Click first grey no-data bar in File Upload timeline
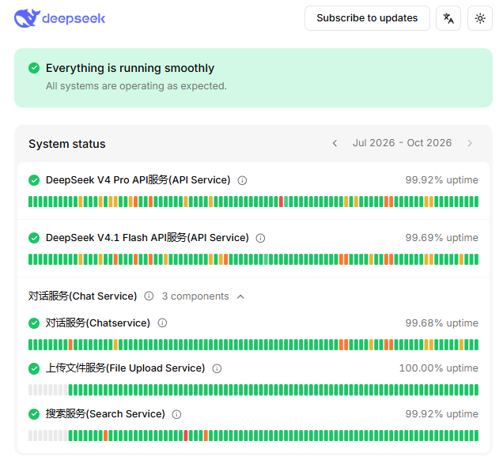The width and height of the screenshot is (503, 464). click(31, 390)
